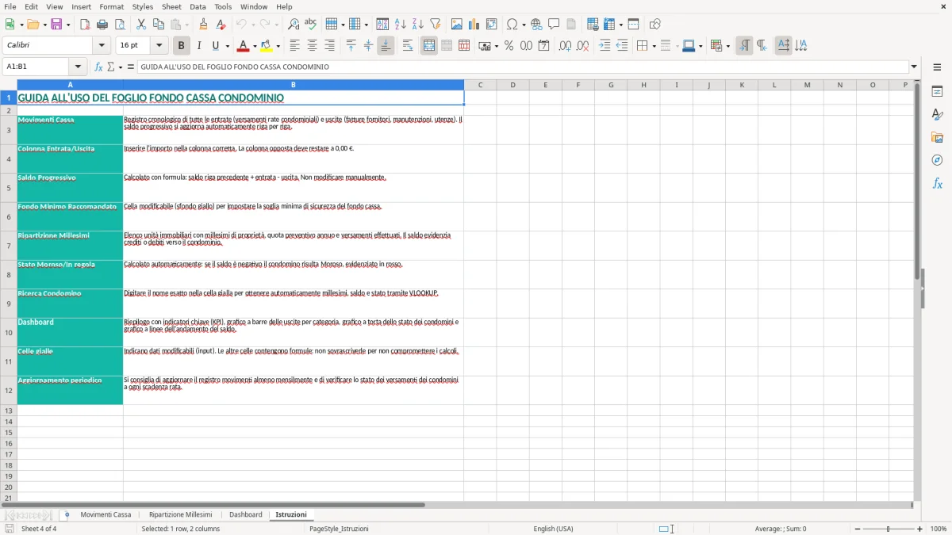Sort descending
The image size is (952, 535).
[418, 25]
